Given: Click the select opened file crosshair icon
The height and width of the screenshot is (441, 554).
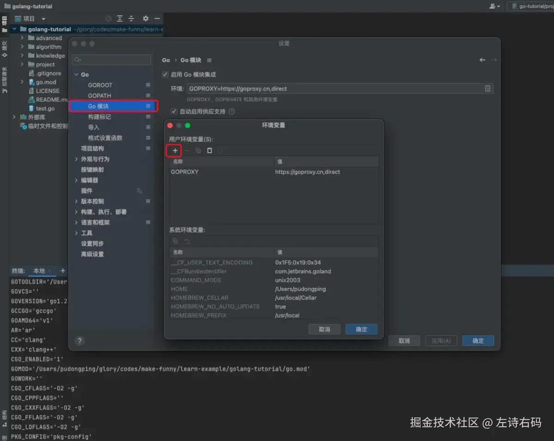Looking at the screenshot, I should 108,18.
